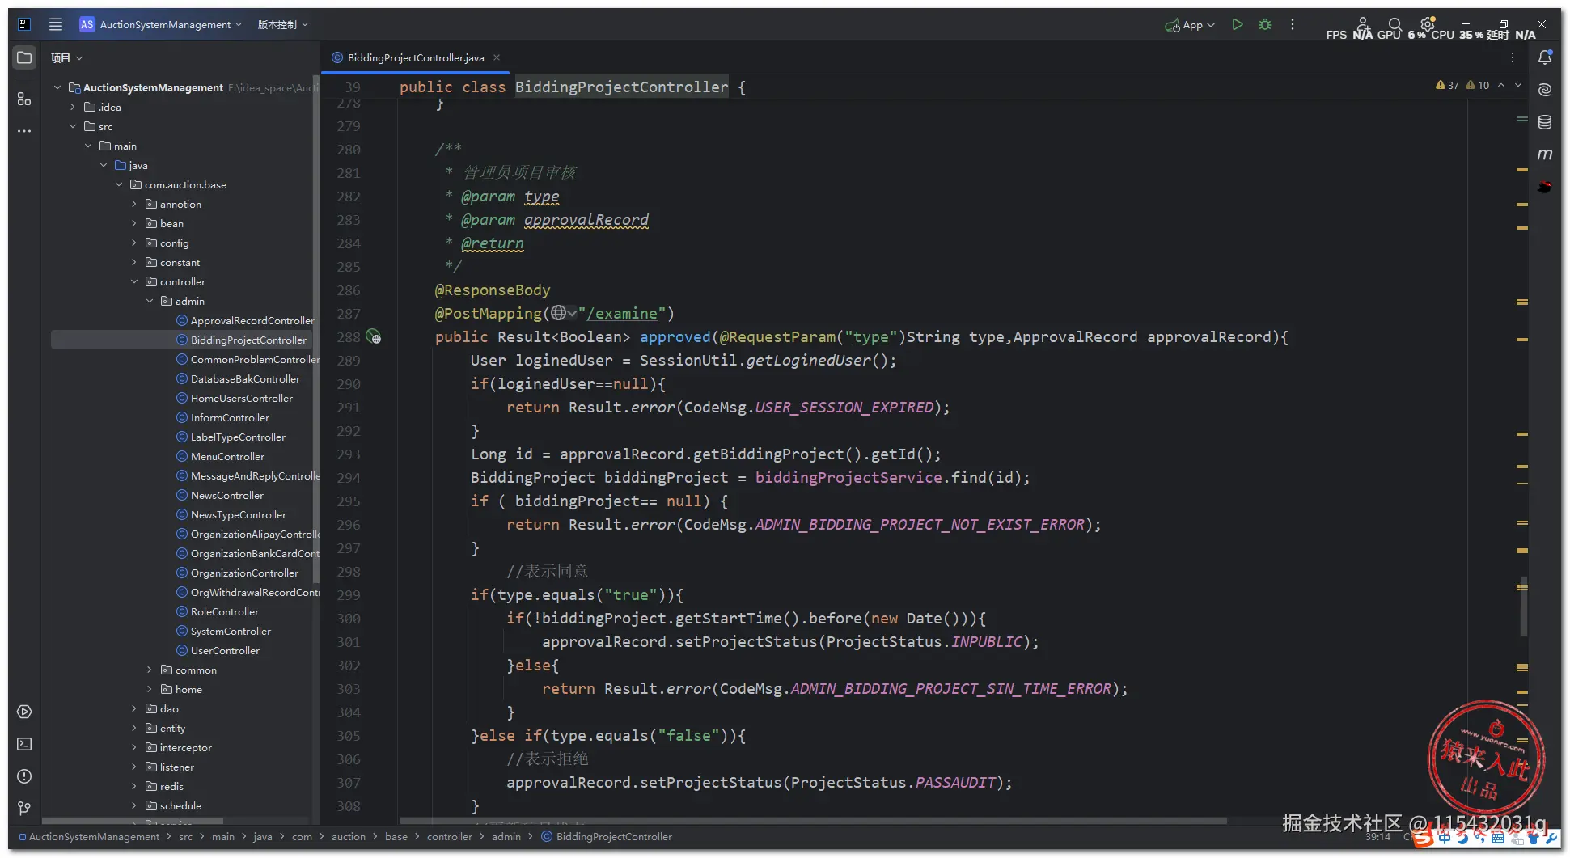Open editor tab options ellipsis

(1513, 57)
